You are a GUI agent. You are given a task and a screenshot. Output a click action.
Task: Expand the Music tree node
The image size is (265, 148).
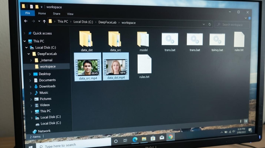31,93
